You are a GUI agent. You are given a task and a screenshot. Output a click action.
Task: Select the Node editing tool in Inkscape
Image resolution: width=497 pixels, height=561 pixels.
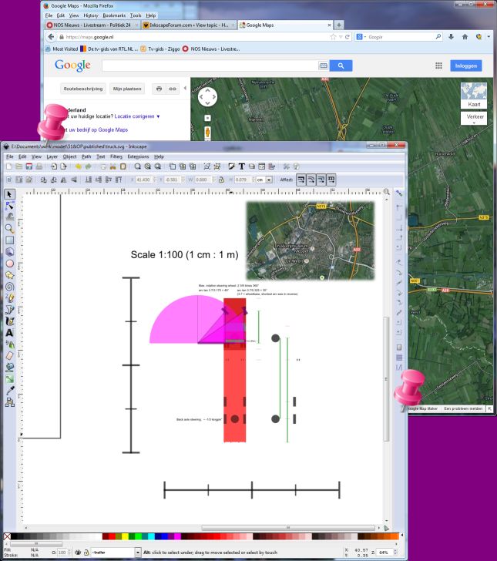10,205
